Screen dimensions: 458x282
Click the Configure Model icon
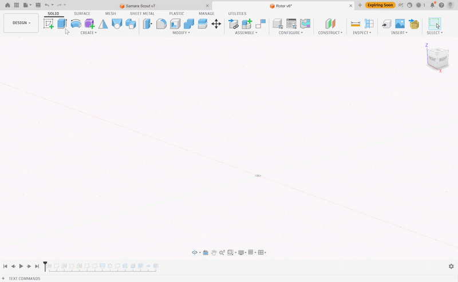coord(278,23)
